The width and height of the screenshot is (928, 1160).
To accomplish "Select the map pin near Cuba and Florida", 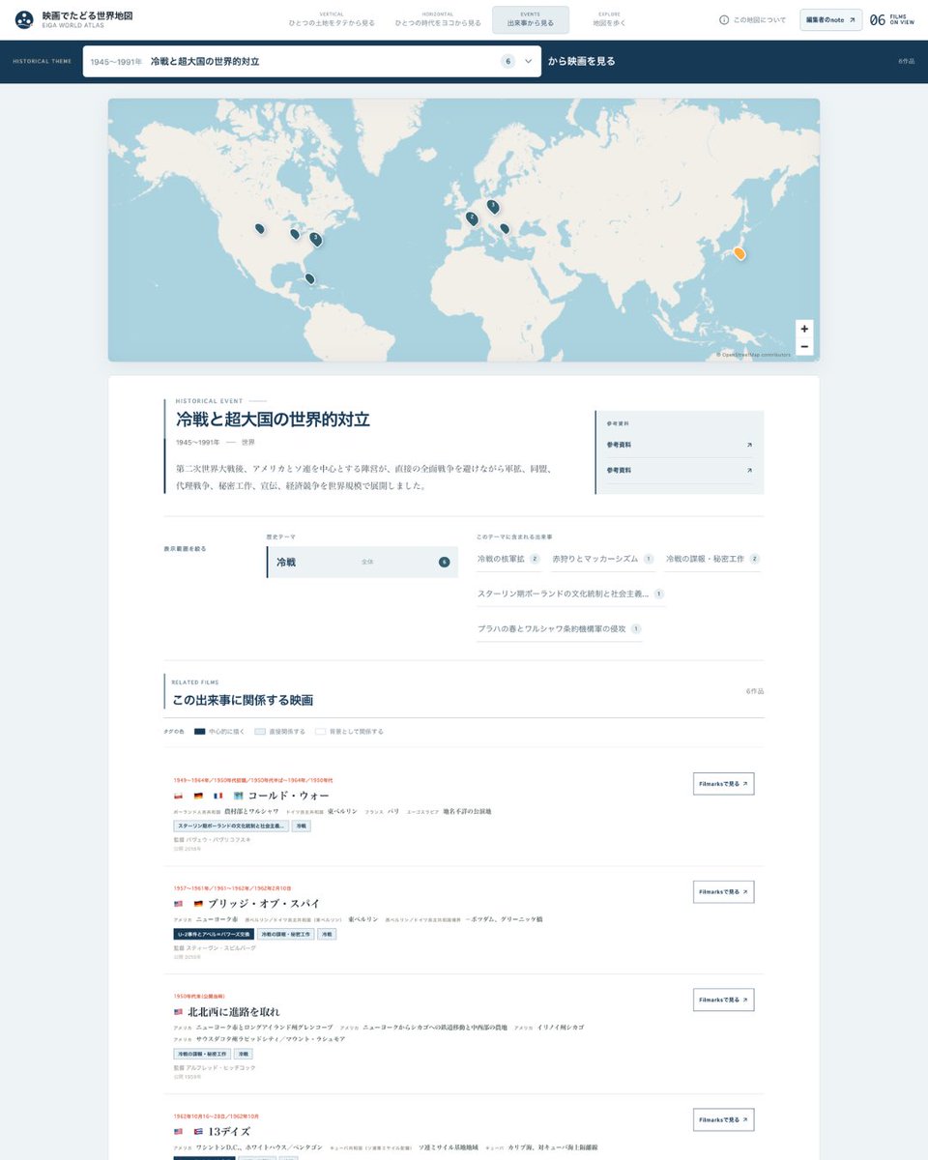I will [309, 278].
